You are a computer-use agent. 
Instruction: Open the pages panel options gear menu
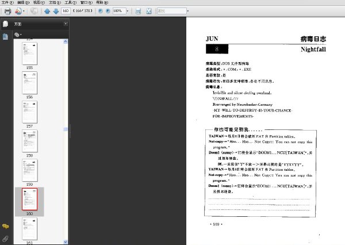tap(18, 35)
